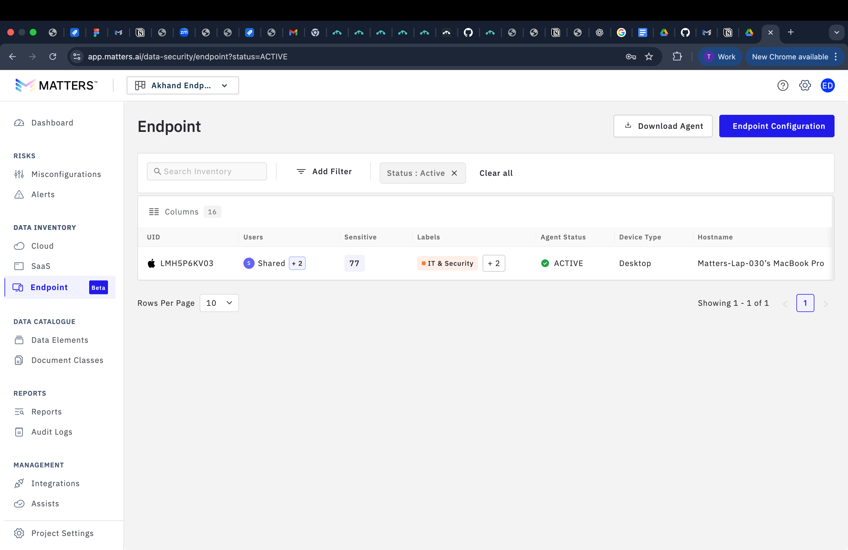Click the Project Settings gear icon
The image size is (848, 550).
(x=19, y=533)
